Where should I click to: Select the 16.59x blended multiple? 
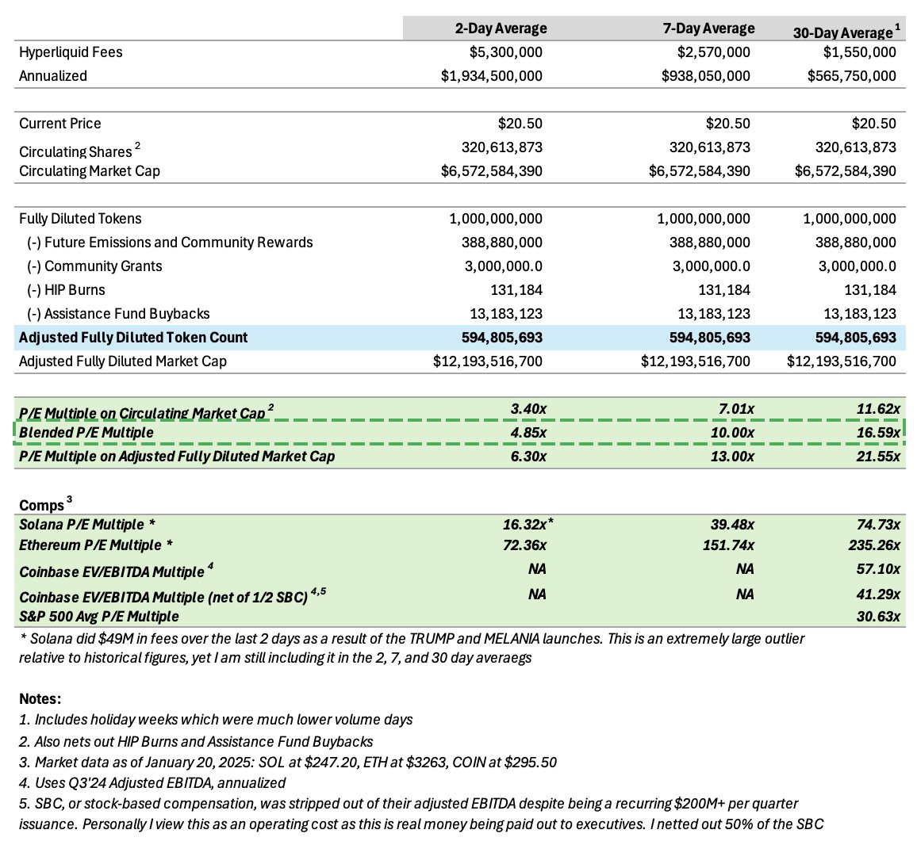point(878,433)
